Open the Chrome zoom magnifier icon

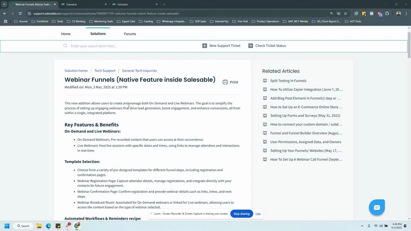pos(332,13)
